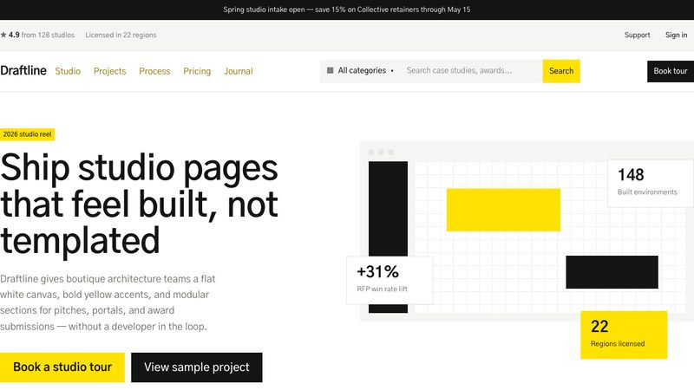Click the +31% RFP win rate card

pos(390,280)
